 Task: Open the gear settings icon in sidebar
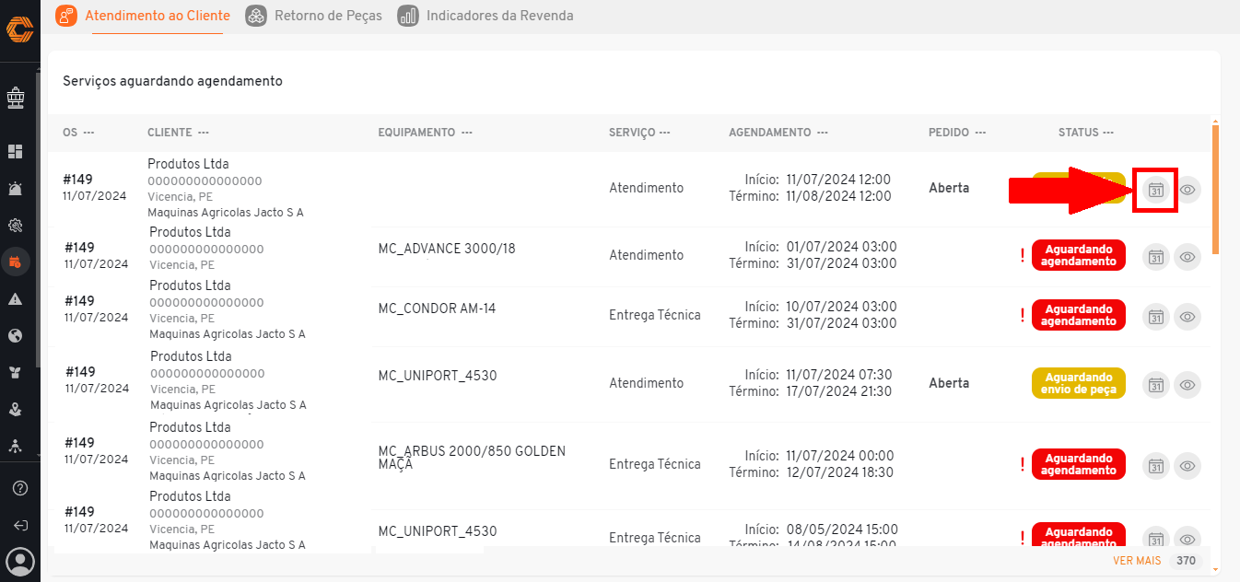[x=16, y=225]
